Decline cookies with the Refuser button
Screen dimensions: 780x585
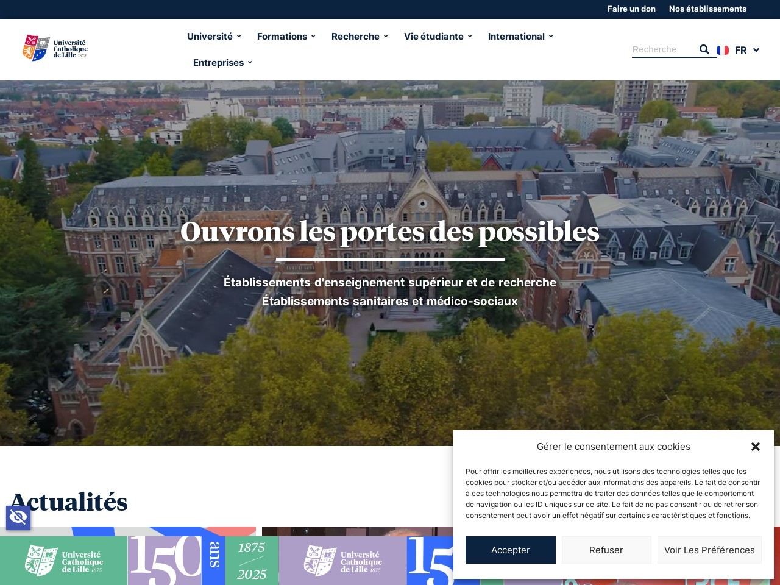pyautogui.click(x=606, y=550)
